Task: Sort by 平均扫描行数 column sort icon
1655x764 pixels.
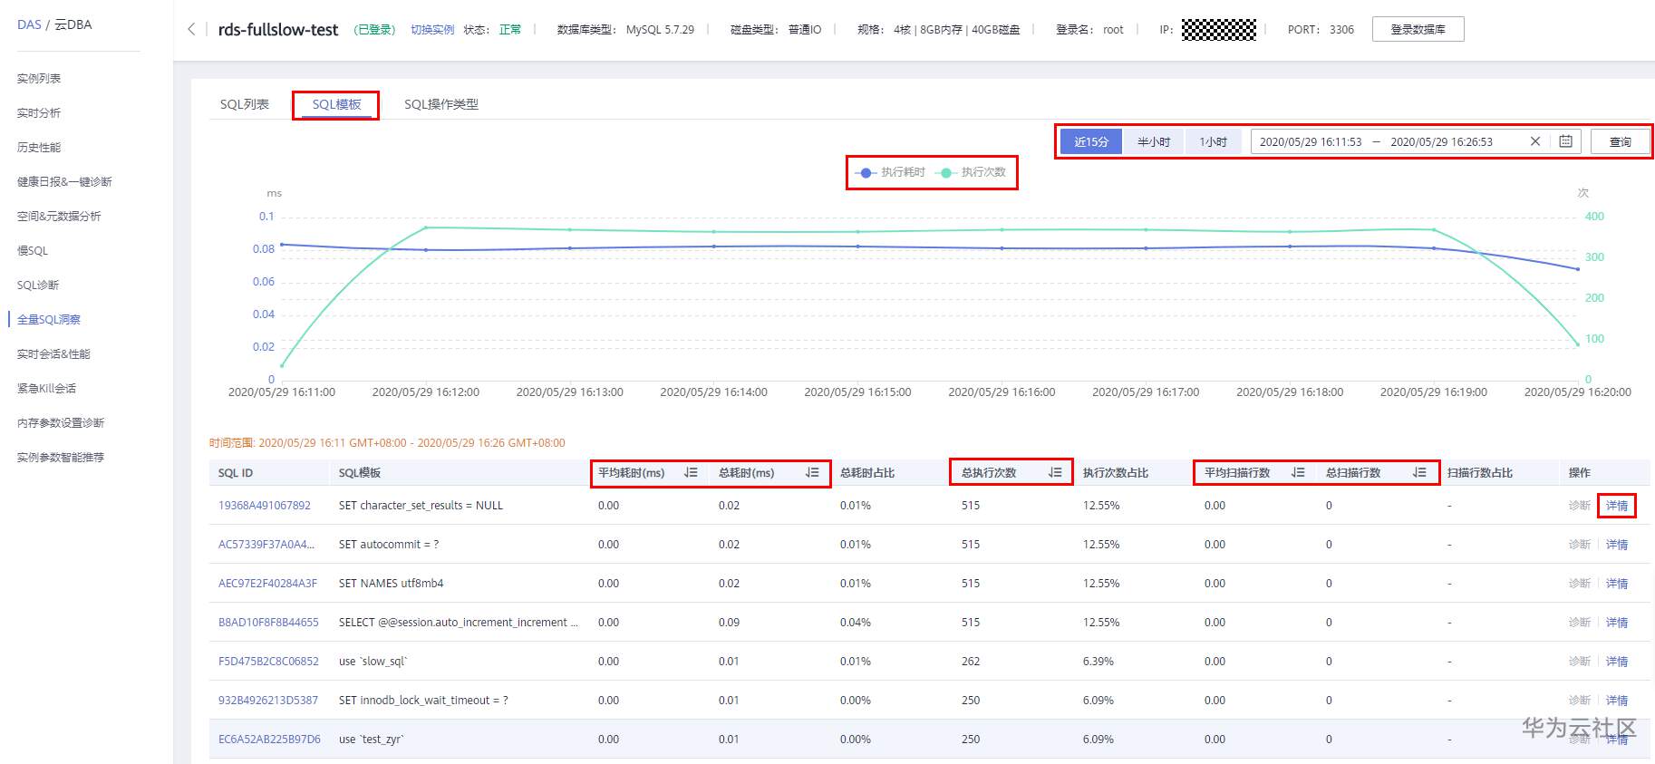Action: coord(1298,472)
